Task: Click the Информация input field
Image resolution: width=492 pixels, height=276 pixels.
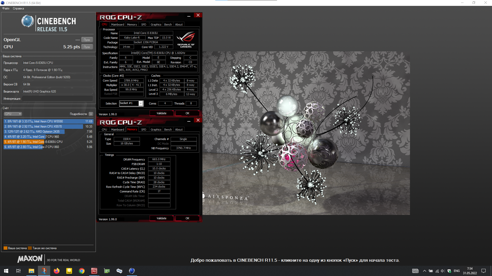Action: (x=57, y=99)
